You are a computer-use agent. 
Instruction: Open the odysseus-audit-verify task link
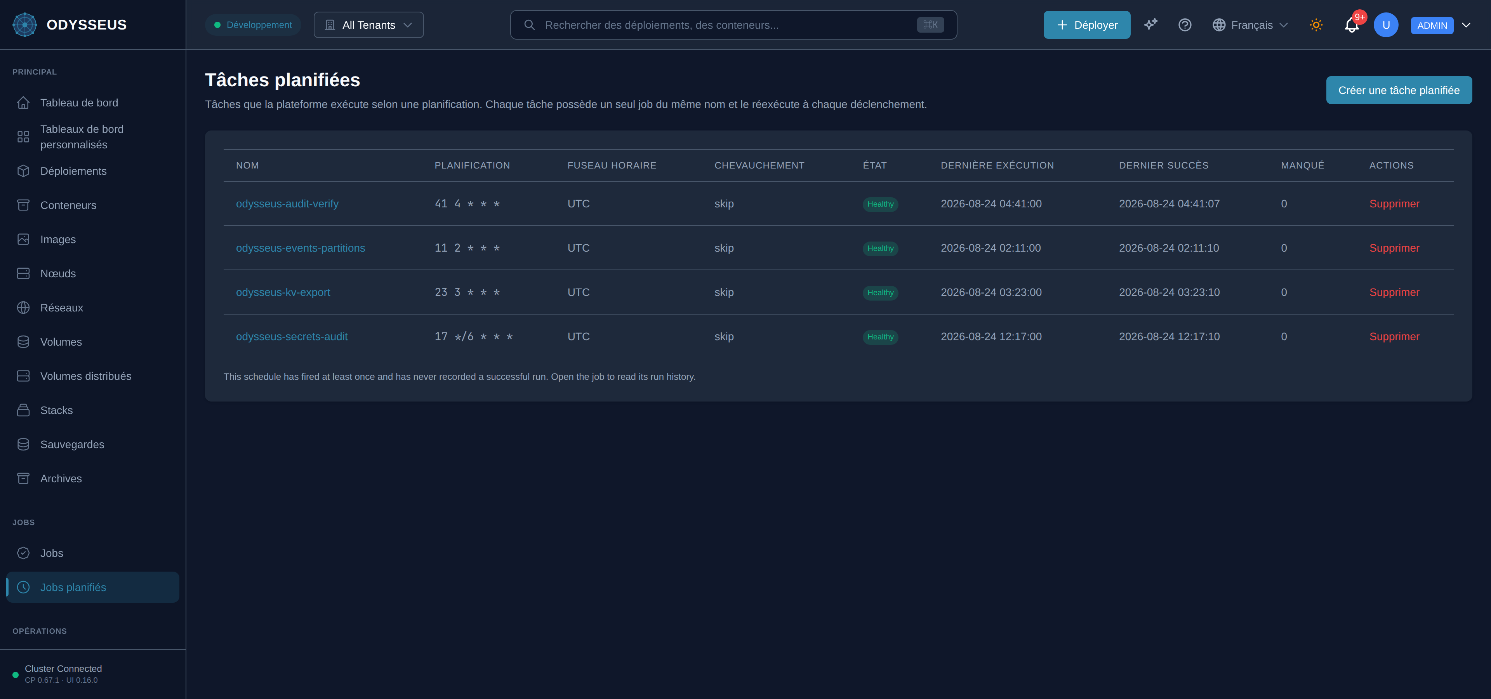click(287, 204)
